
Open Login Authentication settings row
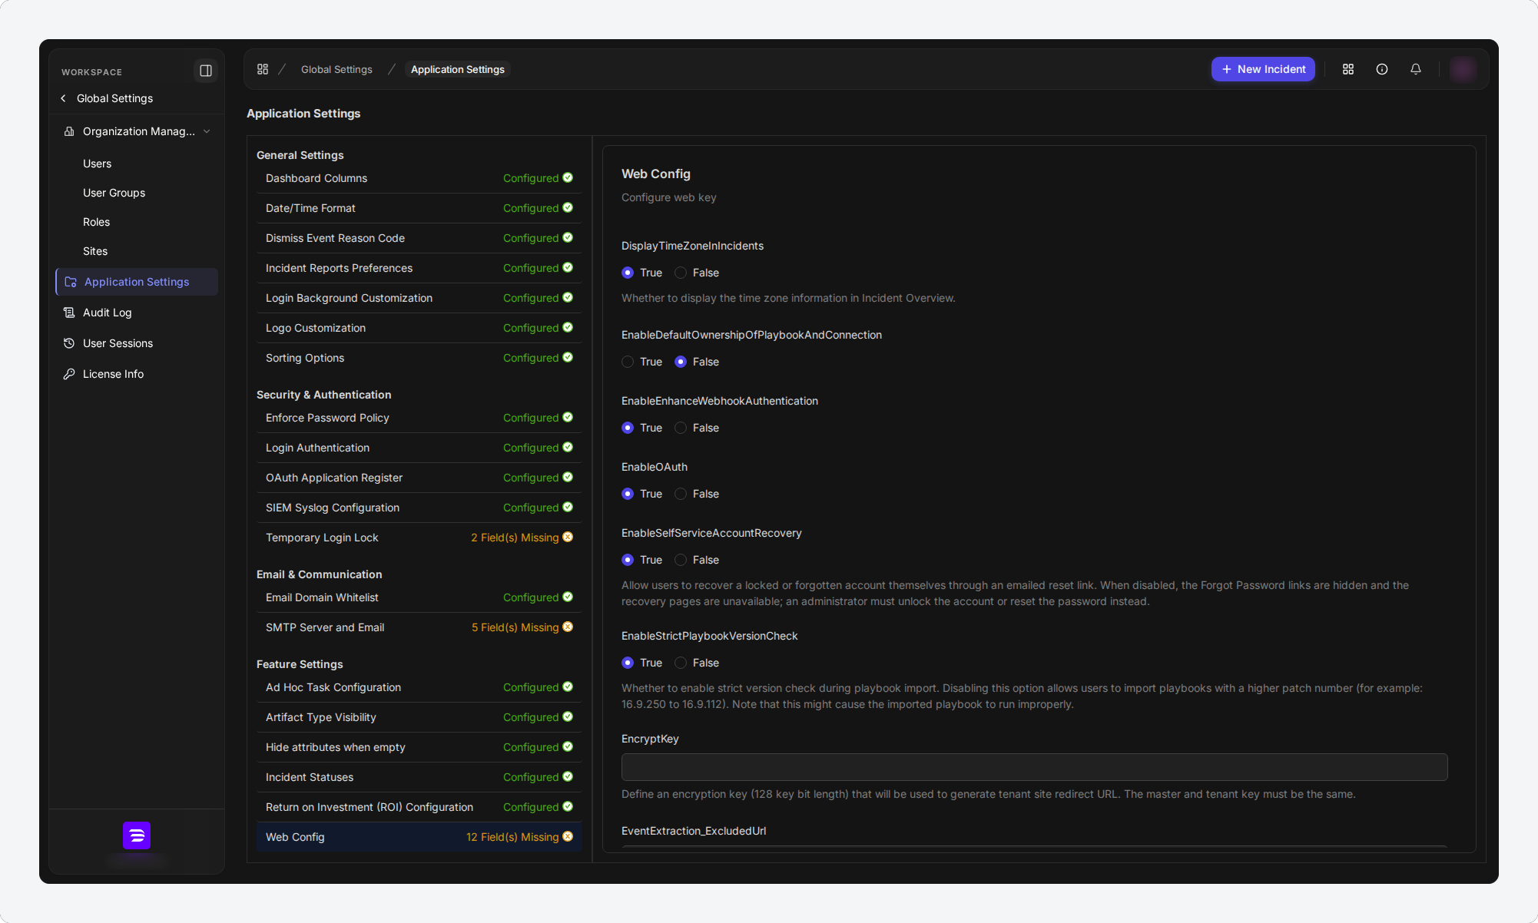(419, 448)
